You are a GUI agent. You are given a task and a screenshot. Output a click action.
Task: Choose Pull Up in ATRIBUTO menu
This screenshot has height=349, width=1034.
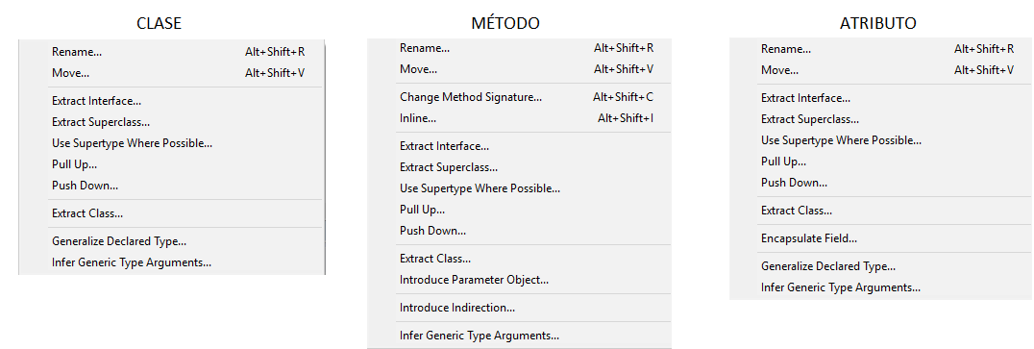[881, 162]
